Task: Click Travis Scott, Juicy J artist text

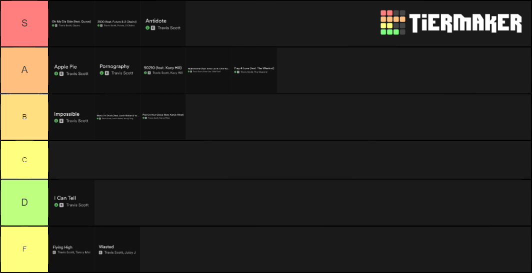Action: (120, 253)
